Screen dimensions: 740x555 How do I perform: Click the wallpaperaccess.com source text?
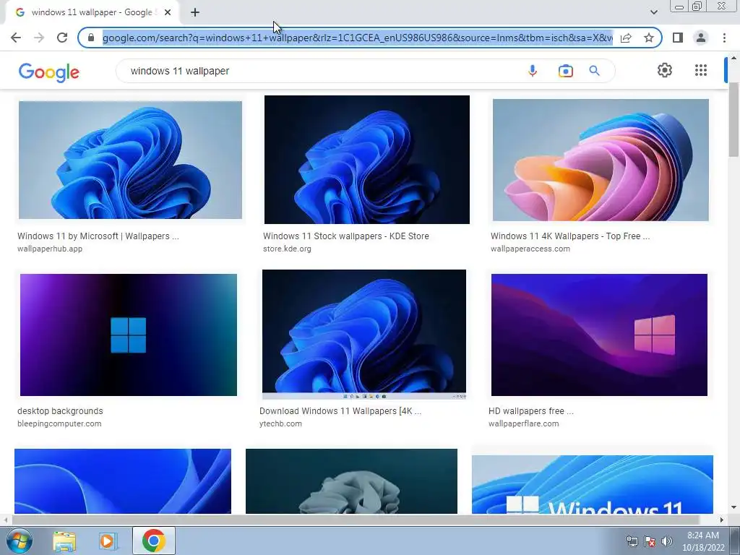click(530, 249)
